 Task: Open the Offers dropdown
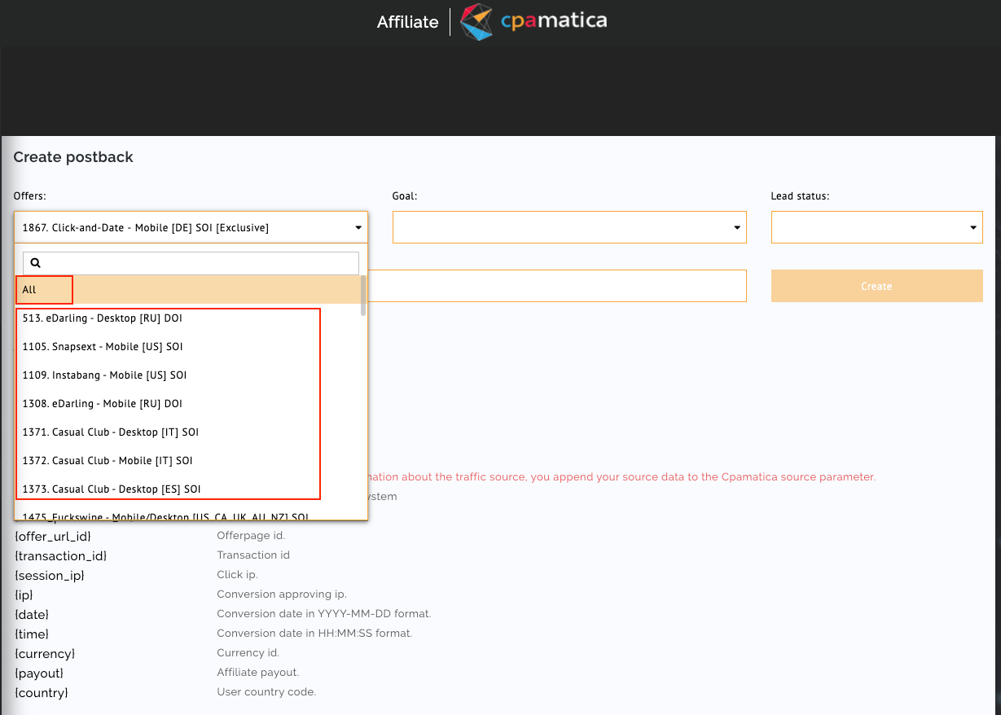pyautogui.click(x=191, y=227)
